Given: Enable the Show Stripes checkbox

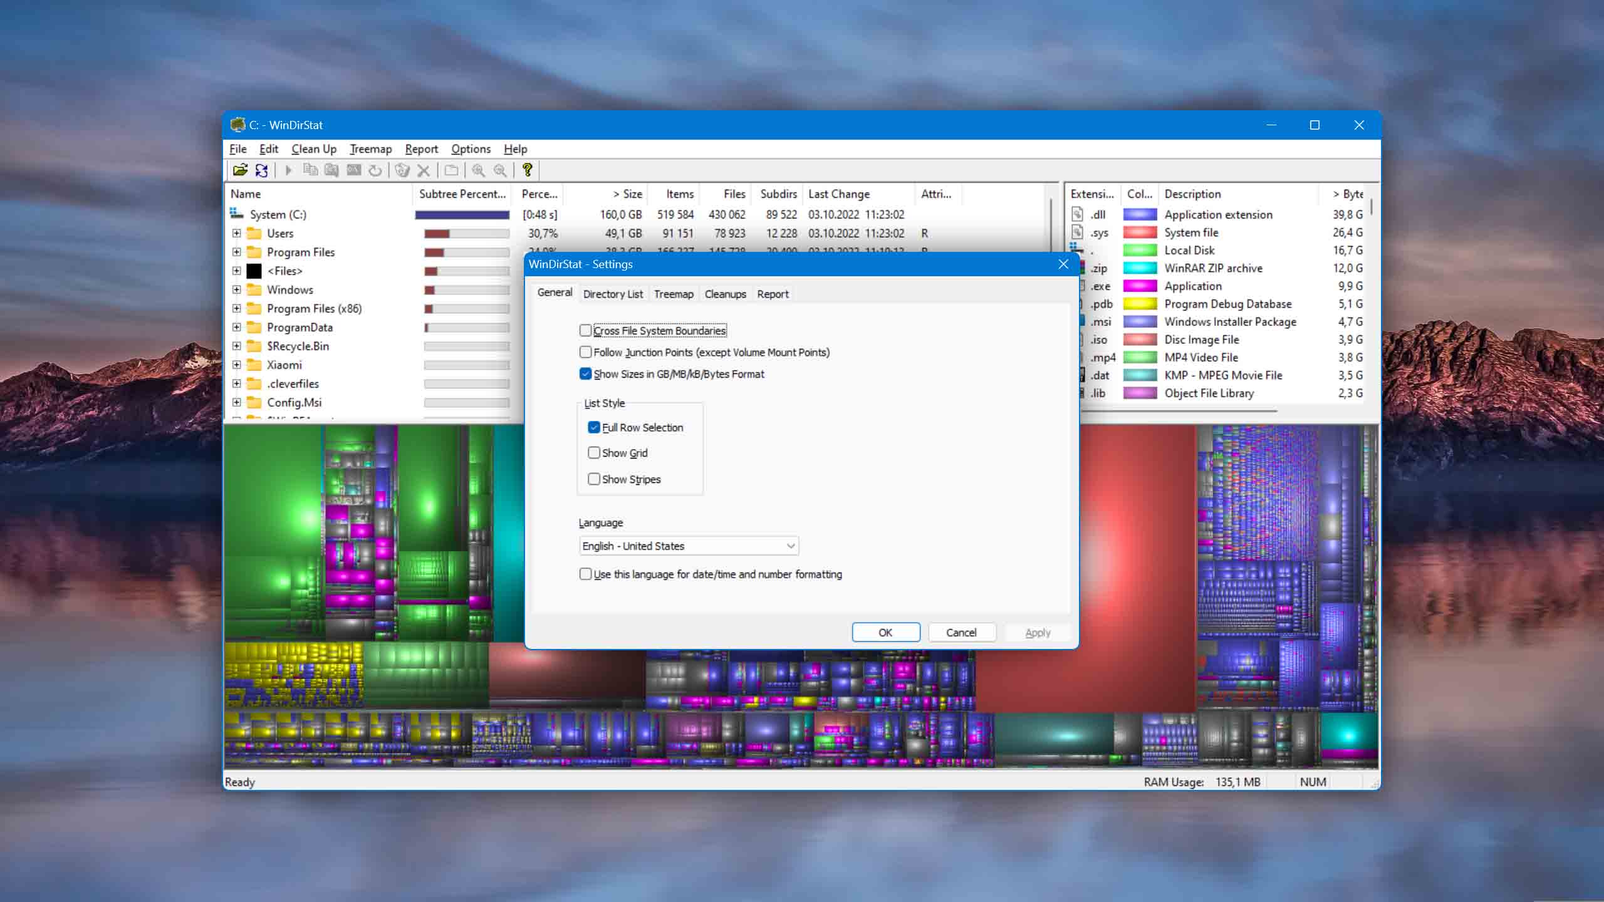Looking at the screenshot, I should click(594, 479).
